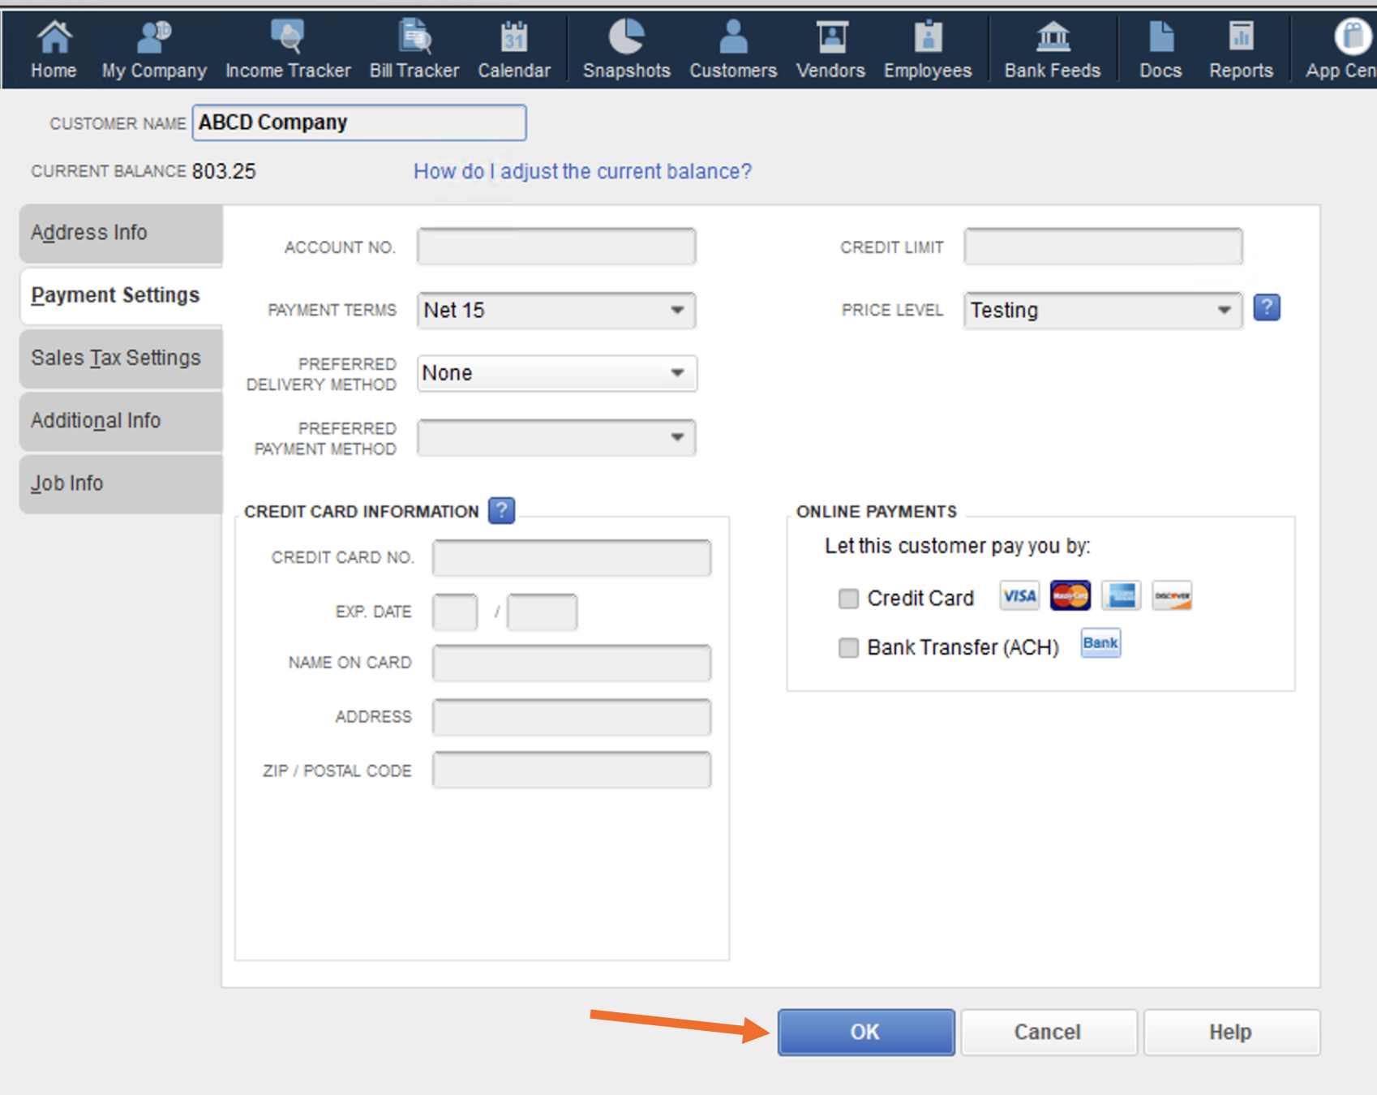This screenshot has width=1377, height=1095.
Task: Enable Bank Transfer (ACH) checkbox
Action: (849, 648)
